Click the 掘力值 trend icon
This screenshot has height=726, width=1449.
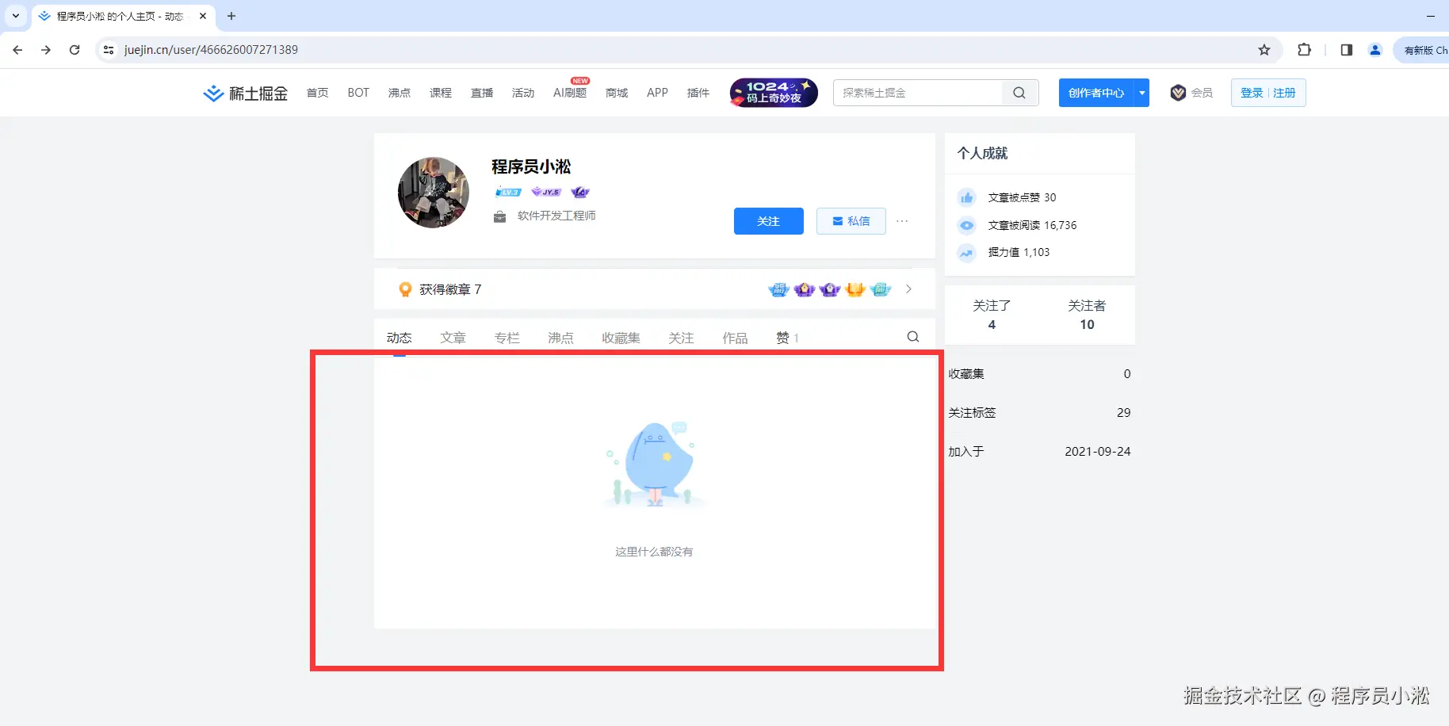coord(966,253)
